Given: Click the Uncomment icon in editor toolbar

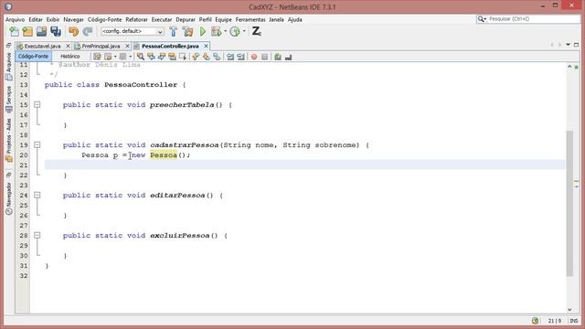Looking at the screenshot, I should (288, 57).
